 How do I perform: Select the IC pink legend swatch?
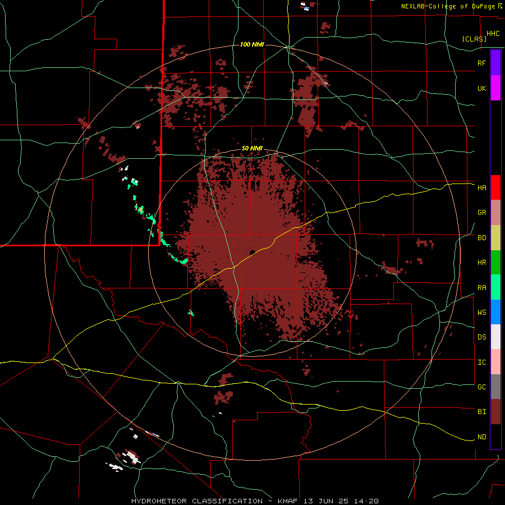point(495,362)
